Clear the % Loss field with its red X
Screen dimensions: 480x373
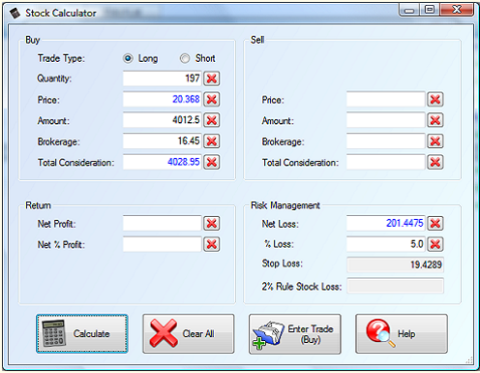(x=435, y=244)
